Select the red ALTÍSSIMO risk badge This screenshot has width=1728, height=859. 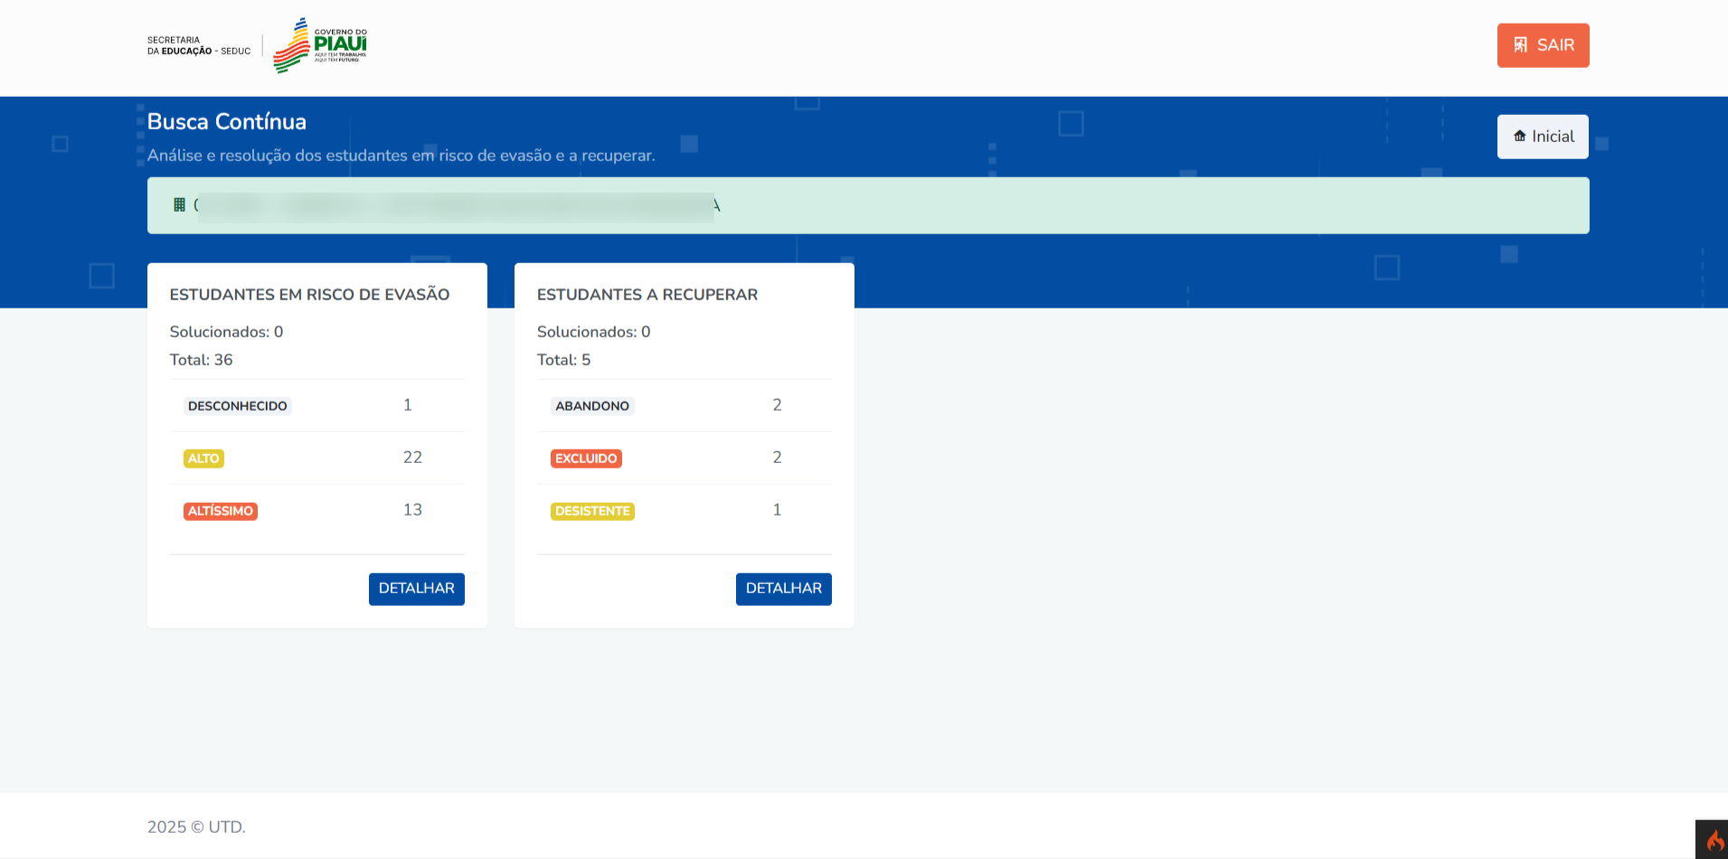click(221, 511)
